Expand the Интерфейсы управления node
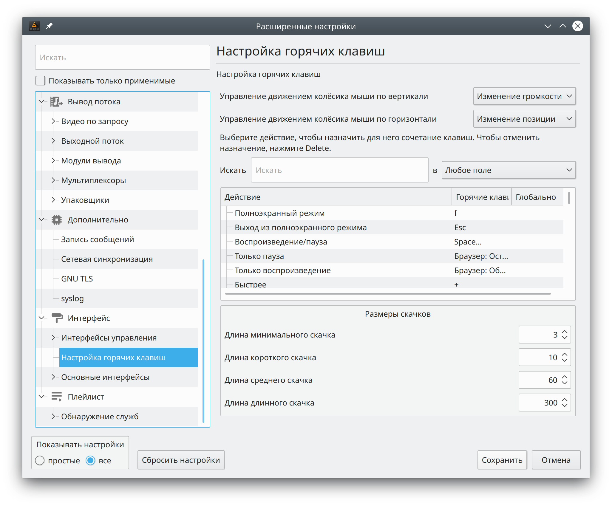612x506 pixels. click(x=53, y=338)
